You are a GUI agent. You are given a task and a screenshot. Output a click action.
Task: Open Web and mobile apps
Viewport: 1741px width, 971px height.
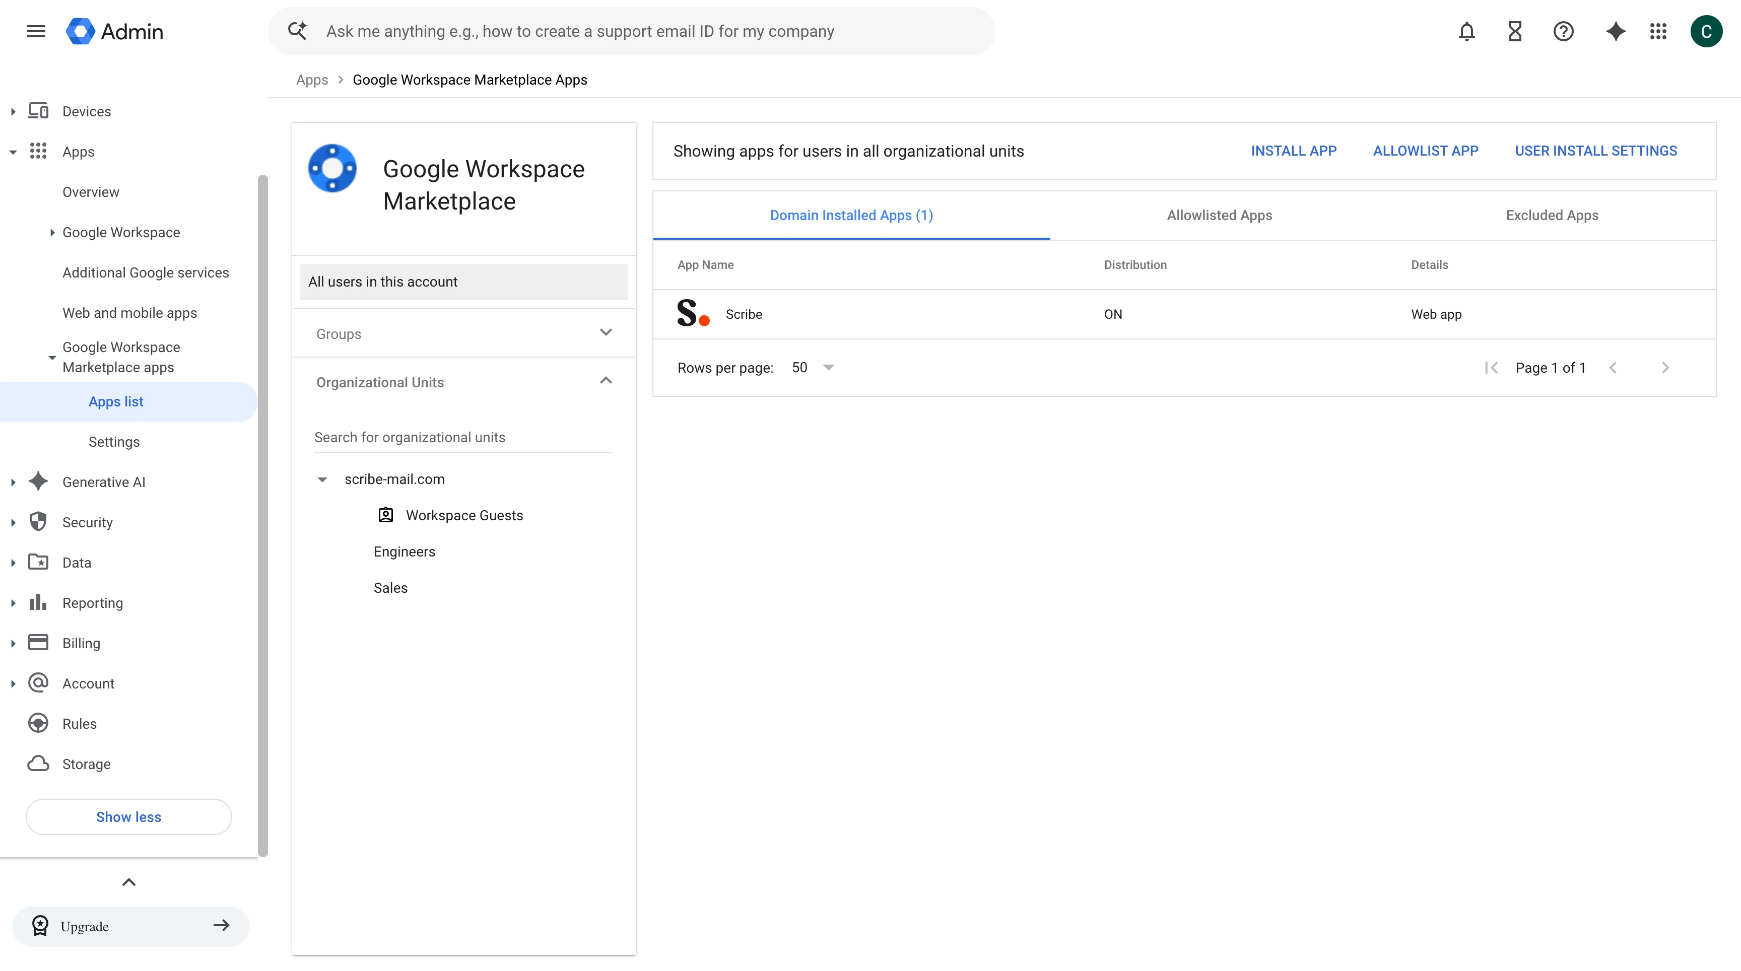(x=129, y=313)
